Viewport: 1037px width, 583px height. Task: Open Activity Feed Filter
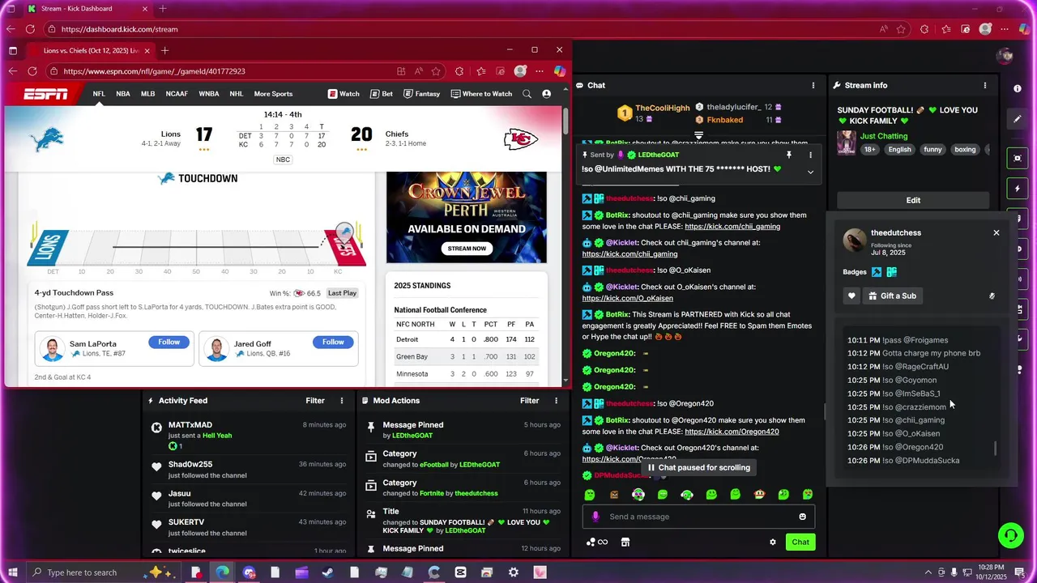point(315,401)
